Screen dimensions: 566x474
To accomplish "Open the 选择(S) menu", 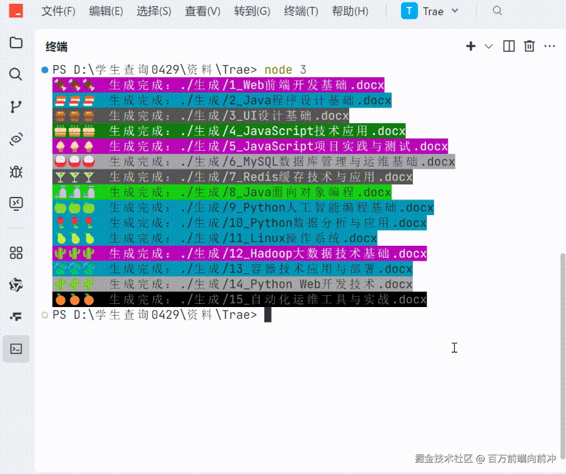I will 154,11.
